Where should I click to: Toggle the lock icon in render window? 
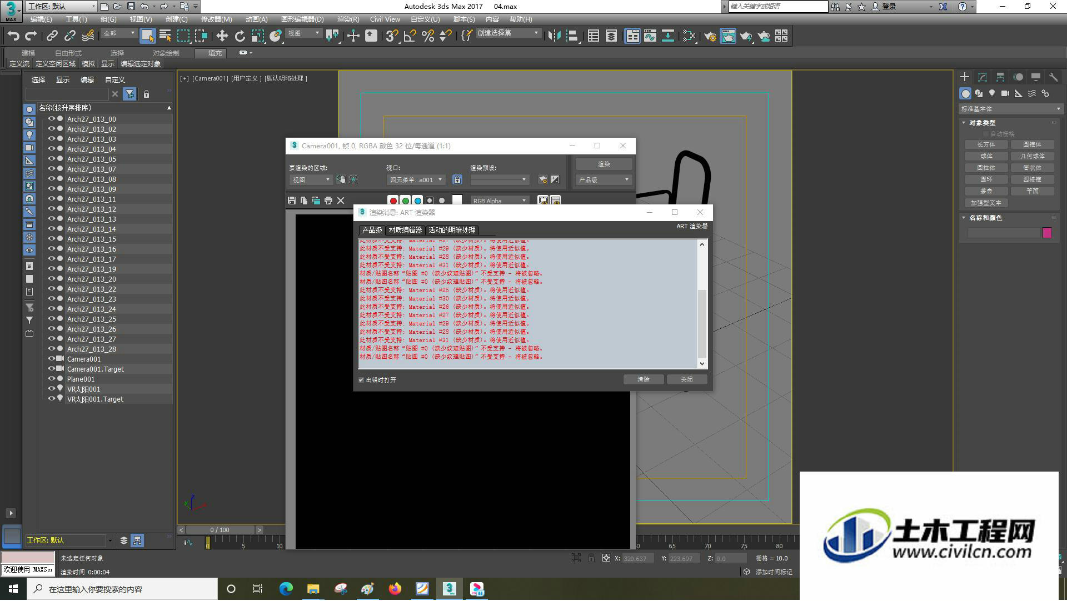coord(457,179)
